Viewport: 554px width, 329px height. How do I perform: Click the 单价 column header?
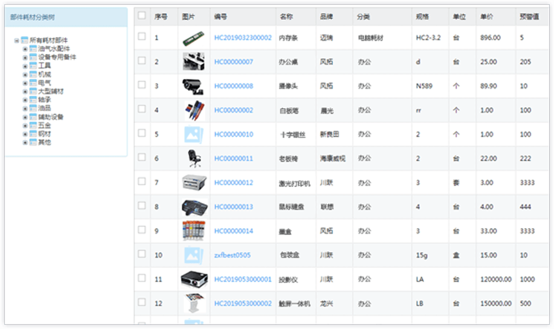pyautogui.click(x=486, y=17)
